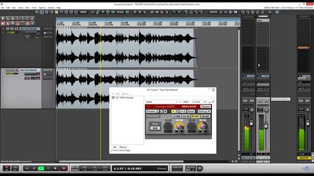Switch the A|B comparison in Voxengo

pos(175,111)
